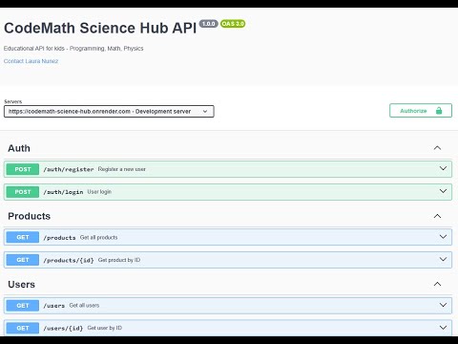The image size is (458, 344).
Task: Open the Servers dropdown
Action: pyautogui.click(x=109, y=112)
